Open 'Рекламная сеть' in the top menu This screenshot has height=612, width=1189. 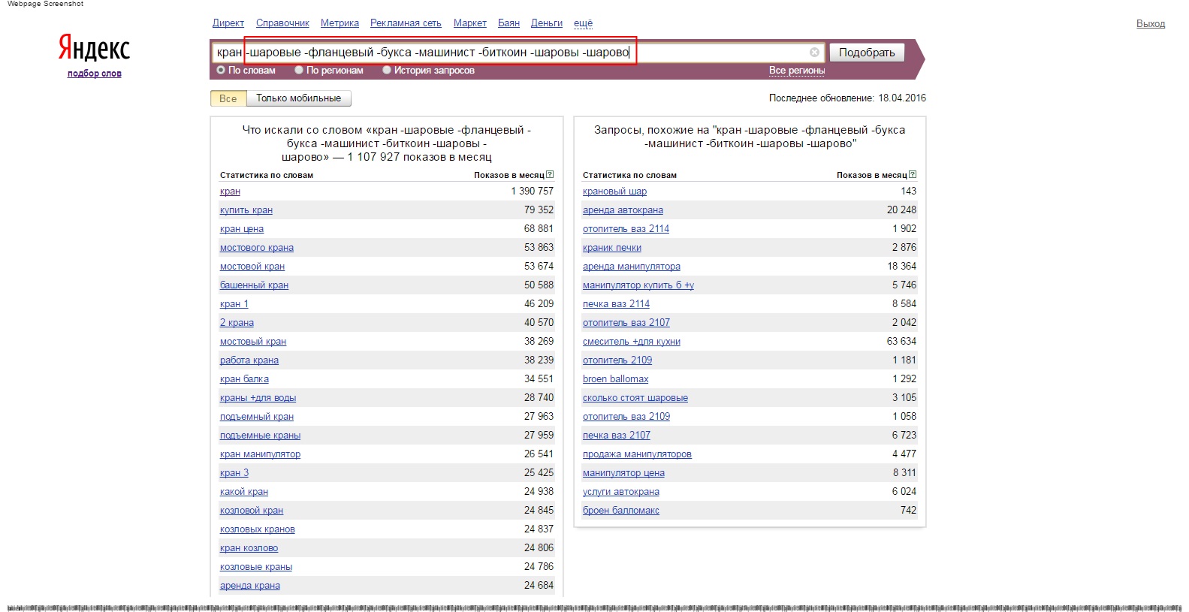406,23
